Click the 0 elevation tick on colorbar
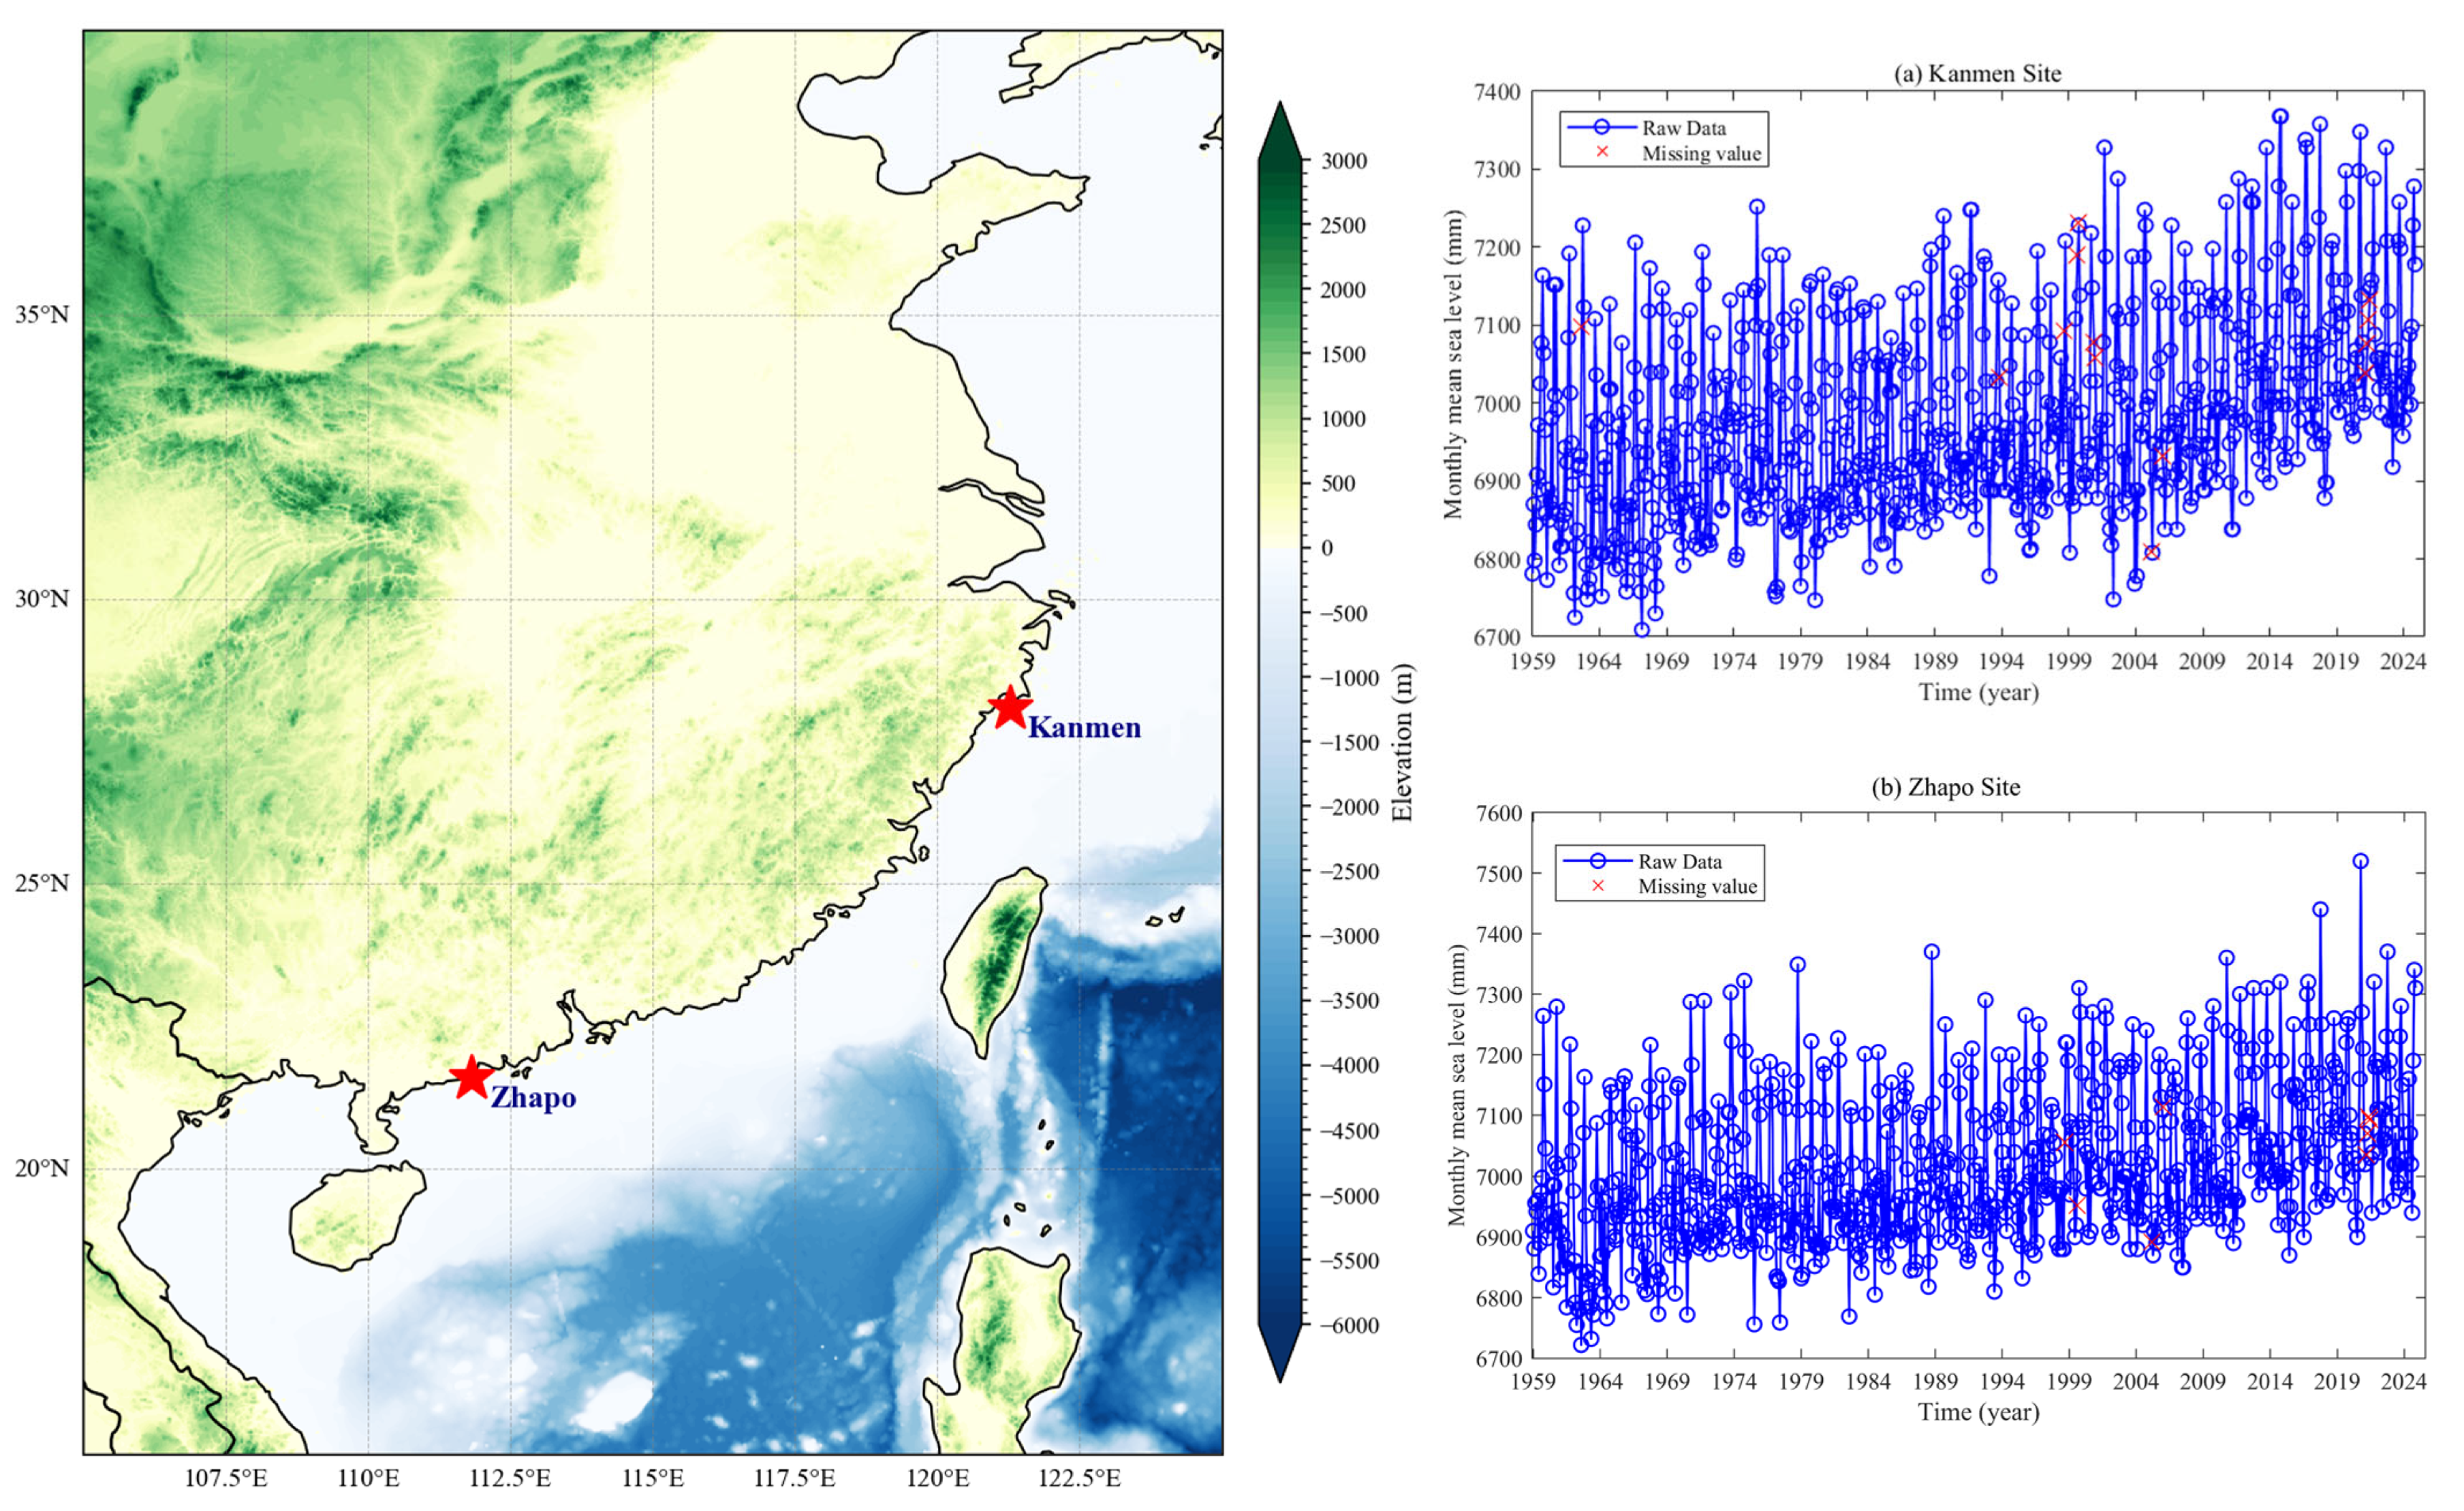The width and height of the screenshot is (2464, 1511). (1327, 547)
